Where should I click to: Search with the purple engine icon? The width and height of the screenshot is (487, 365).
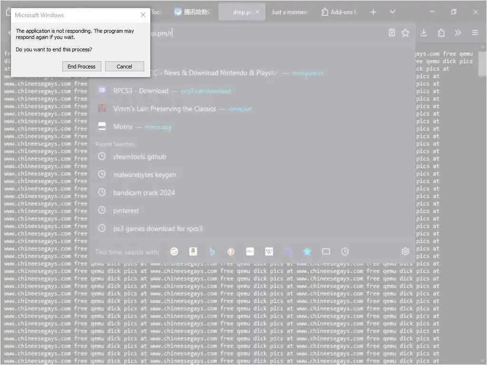[x=288, y=251]
